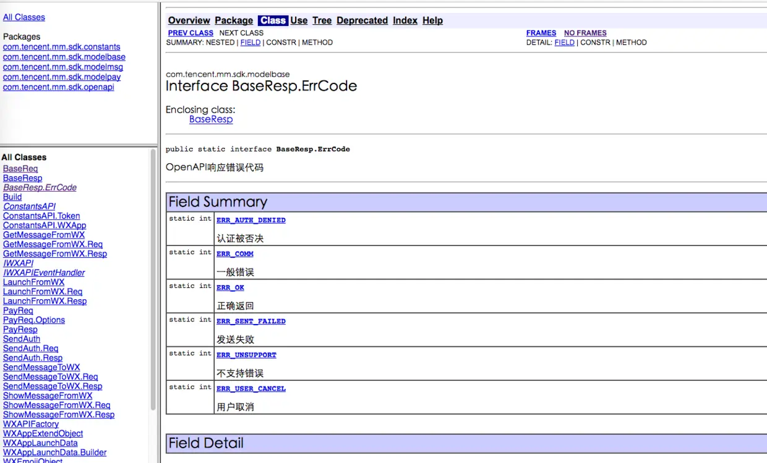The height and width of the screenshot is (463, 767).
Task: Open the ERR_UNSUPPORT field link
Action: 246,355
